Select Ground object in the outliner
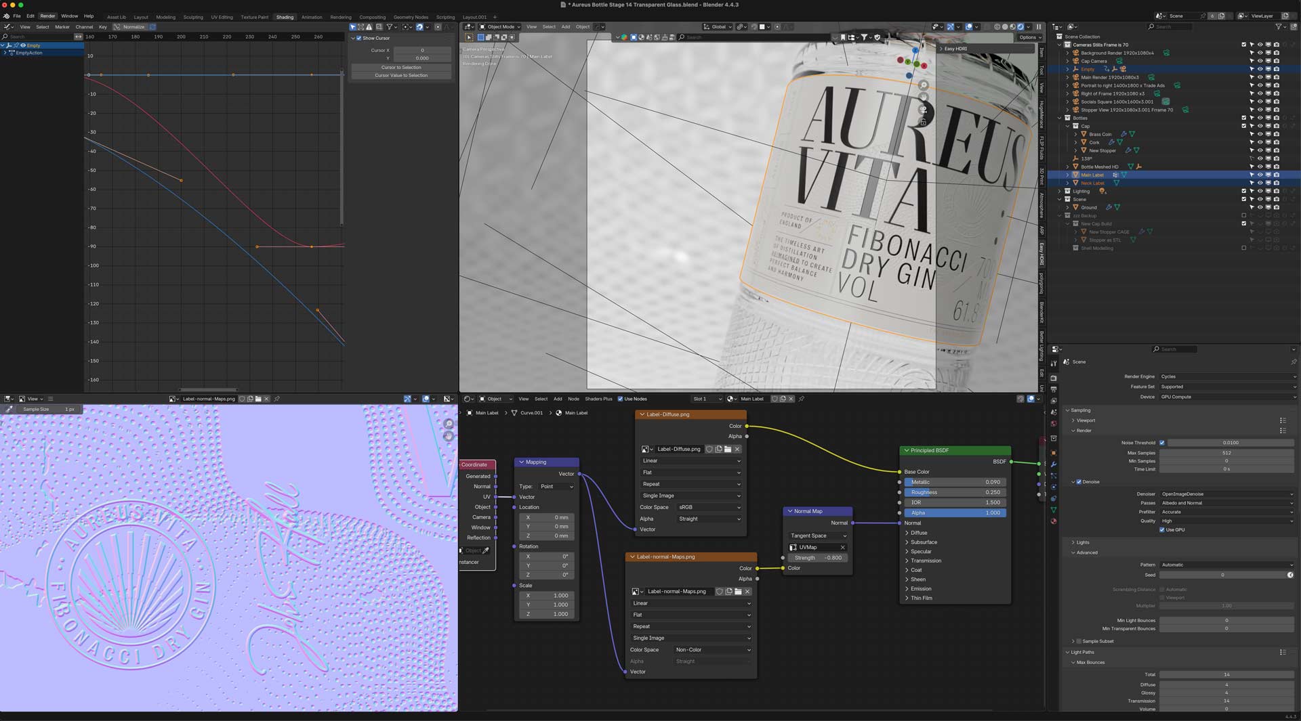 (x=1088, y=207)
